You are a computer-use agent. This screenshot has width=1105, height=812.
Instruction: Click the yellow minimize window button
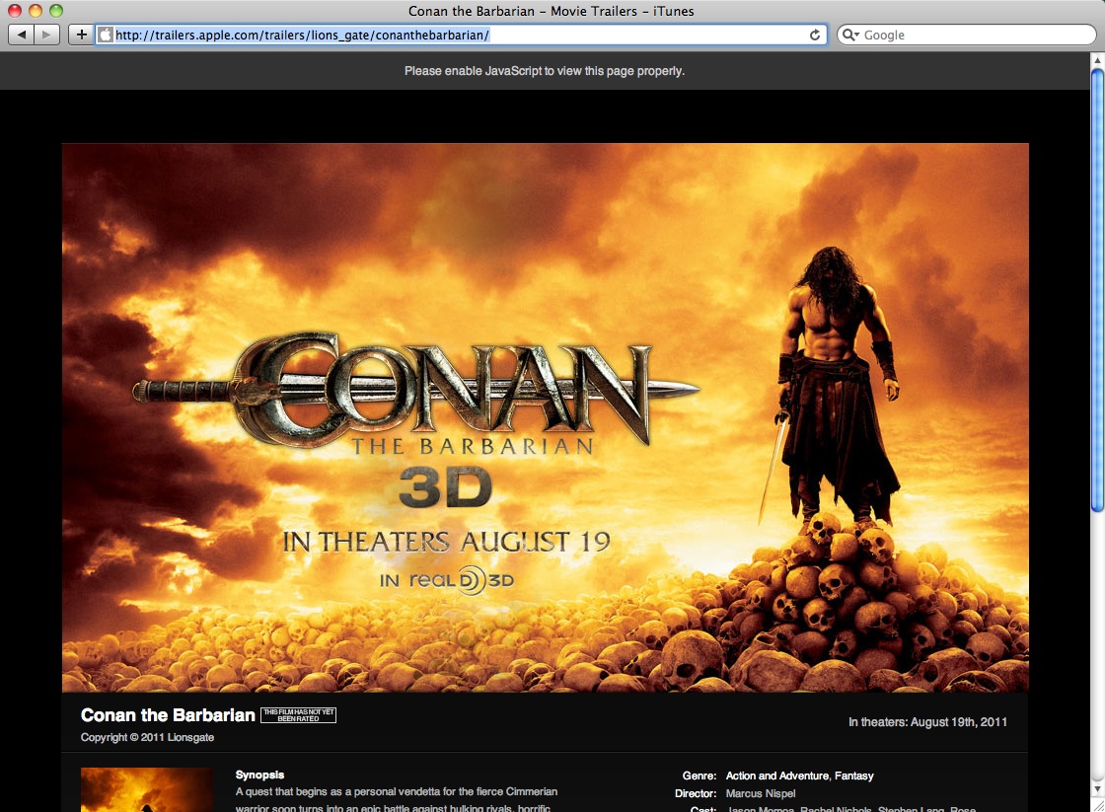click(36, 11)
